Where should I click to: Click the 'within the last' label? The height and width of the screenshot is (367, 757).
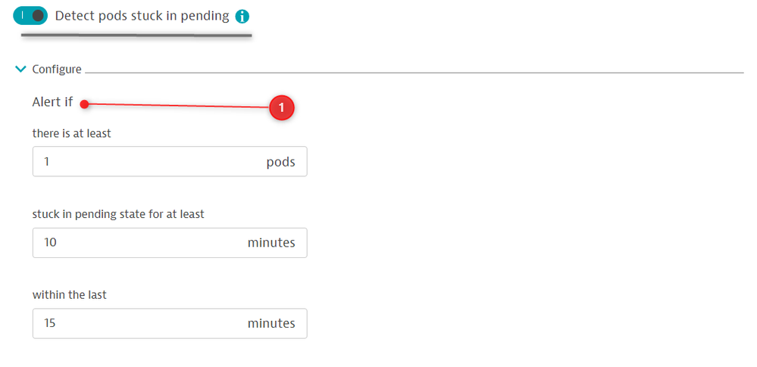tap(69, 294)
